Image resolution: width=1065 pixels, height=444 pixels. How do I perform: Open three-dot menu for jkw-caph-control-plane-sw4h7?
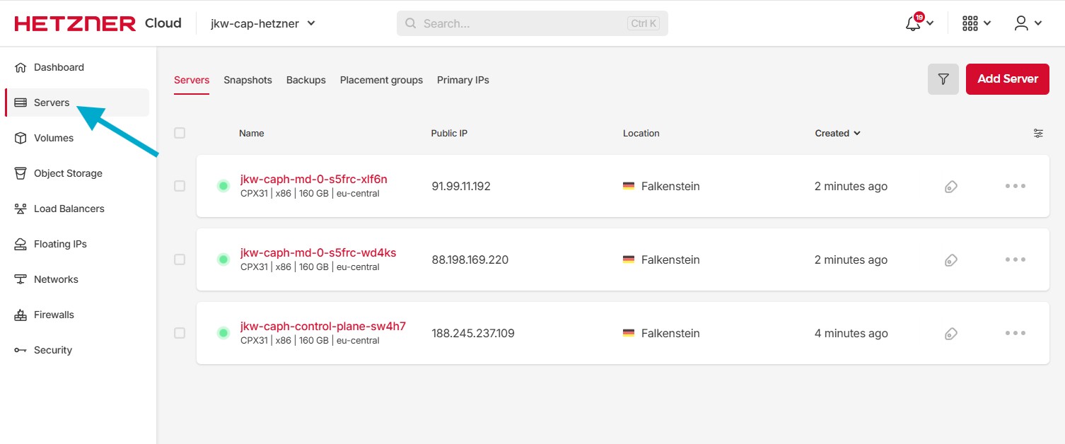click(1015, 333)
